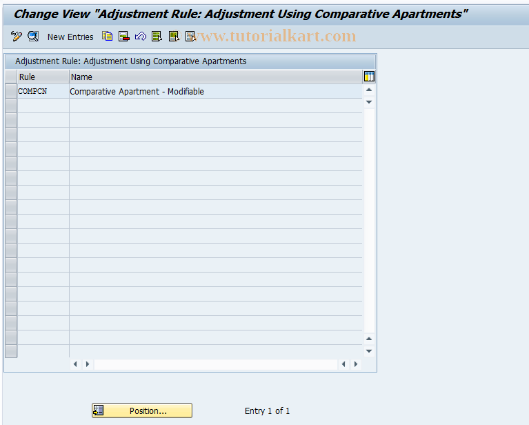This screenshot has height=425, width=529.
Task: Click the 'Entry 1 of 1' text
Action: click(267, 411)
